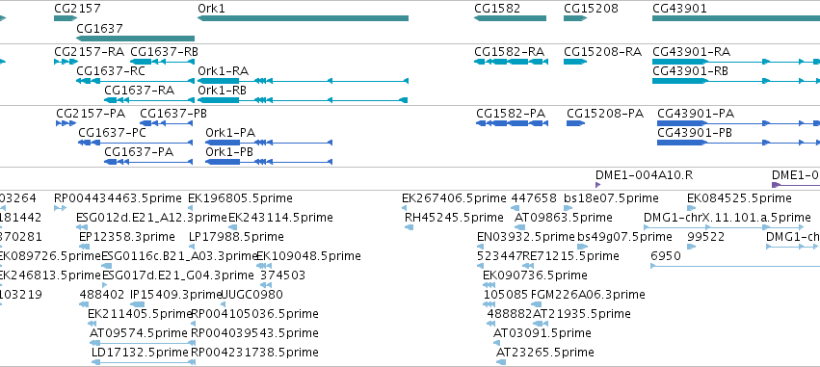
Task: Click the DME1-004A10.R purple marker
Action: pyautogui.click(x=597, y=185)
